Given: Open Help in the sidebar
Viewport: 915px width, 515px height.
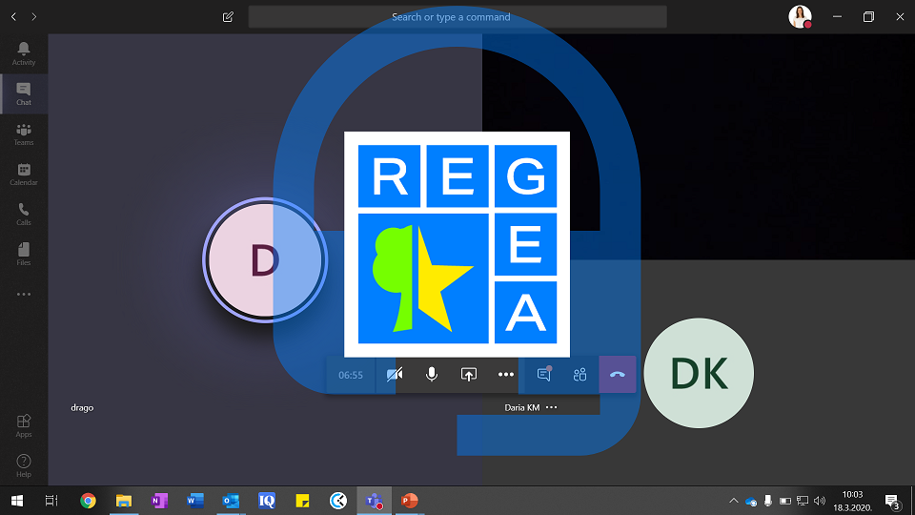Looking at the screenshot, I should pos(23,466).
